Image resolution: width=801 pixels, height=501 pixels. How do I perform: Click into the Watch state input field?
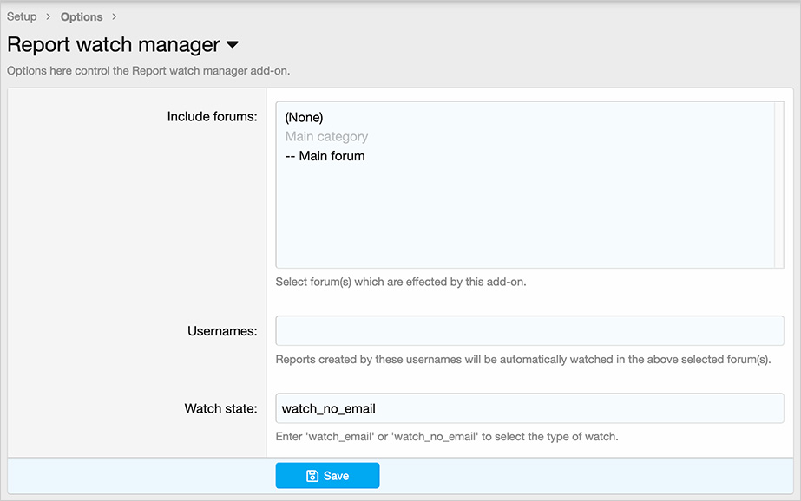(x=529, y=408)
